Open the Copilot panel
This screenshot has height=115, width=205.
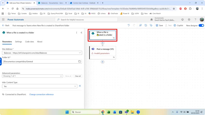pyautogui.click(x=178, y=25)
